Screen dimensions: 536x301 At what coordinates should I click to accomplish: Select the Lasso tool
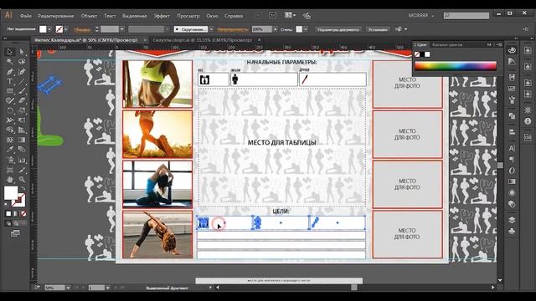coord(22,61)
